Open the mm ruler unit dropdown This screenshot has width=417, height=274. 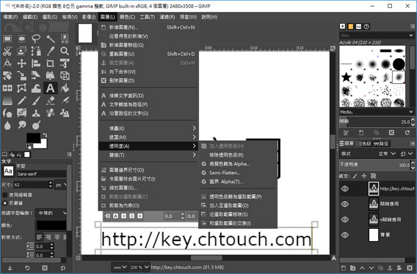[x=120, y=267]
